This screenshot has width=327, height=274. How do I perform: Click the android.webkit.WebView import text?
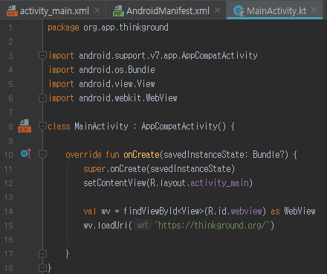pyautogui.click(x=128, y=98)
